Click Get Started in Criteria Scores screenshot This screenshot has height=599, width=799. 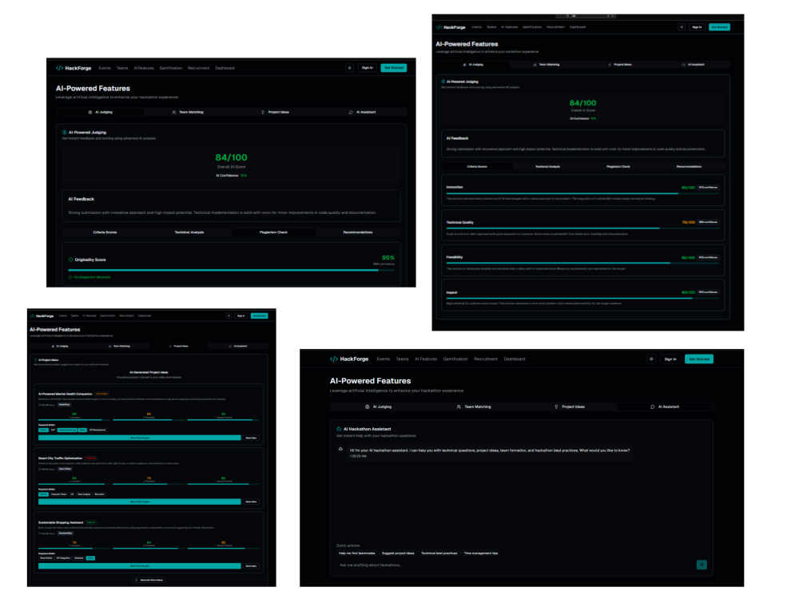point(720,27)
